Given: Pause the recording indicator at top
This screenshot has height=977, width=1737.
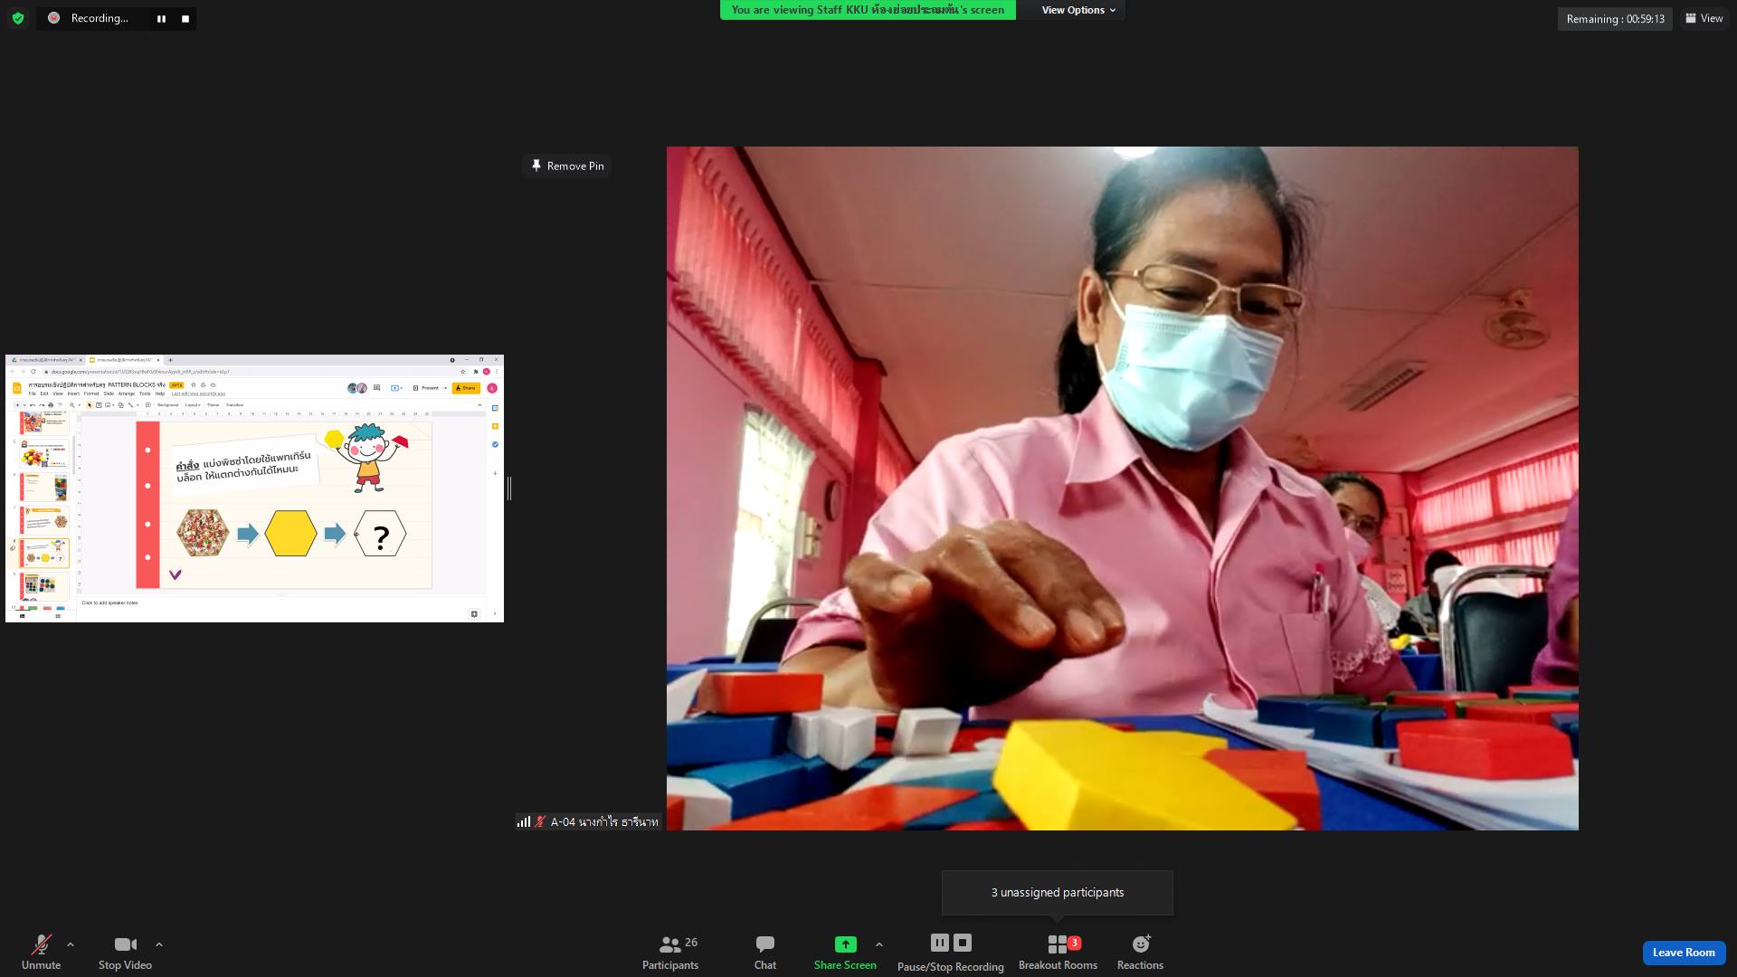Looking at the screenshot, I should [x=161, y=19].
